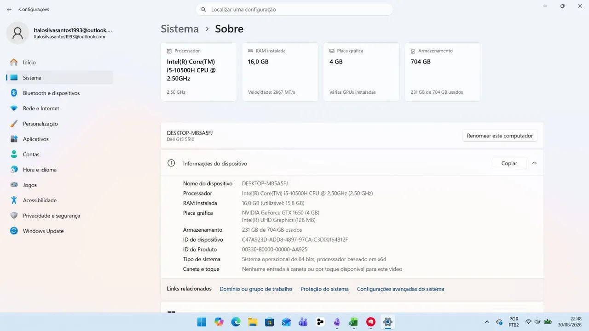The height and width of the screenshot is (331, 589).
Task: Click the Acessibilidade label in sidebar
Action: point(40,200)
